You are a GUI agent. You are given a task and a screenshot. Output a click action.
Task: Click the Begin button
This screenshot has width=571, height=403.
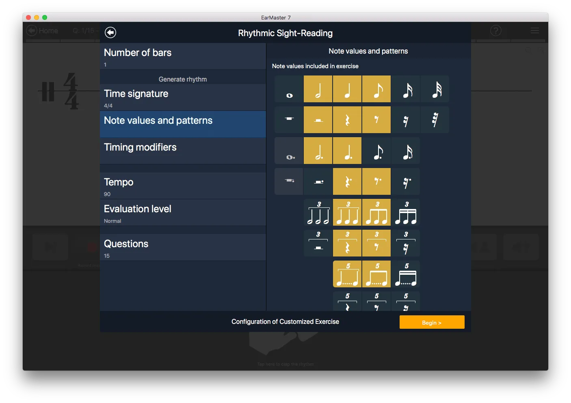click(x=432, y=322)
